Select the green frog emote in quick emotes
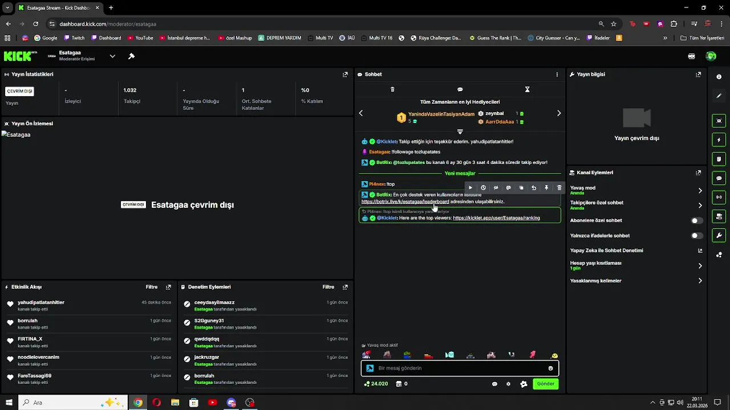The image size is (730, 410). (x=407, y=355)
